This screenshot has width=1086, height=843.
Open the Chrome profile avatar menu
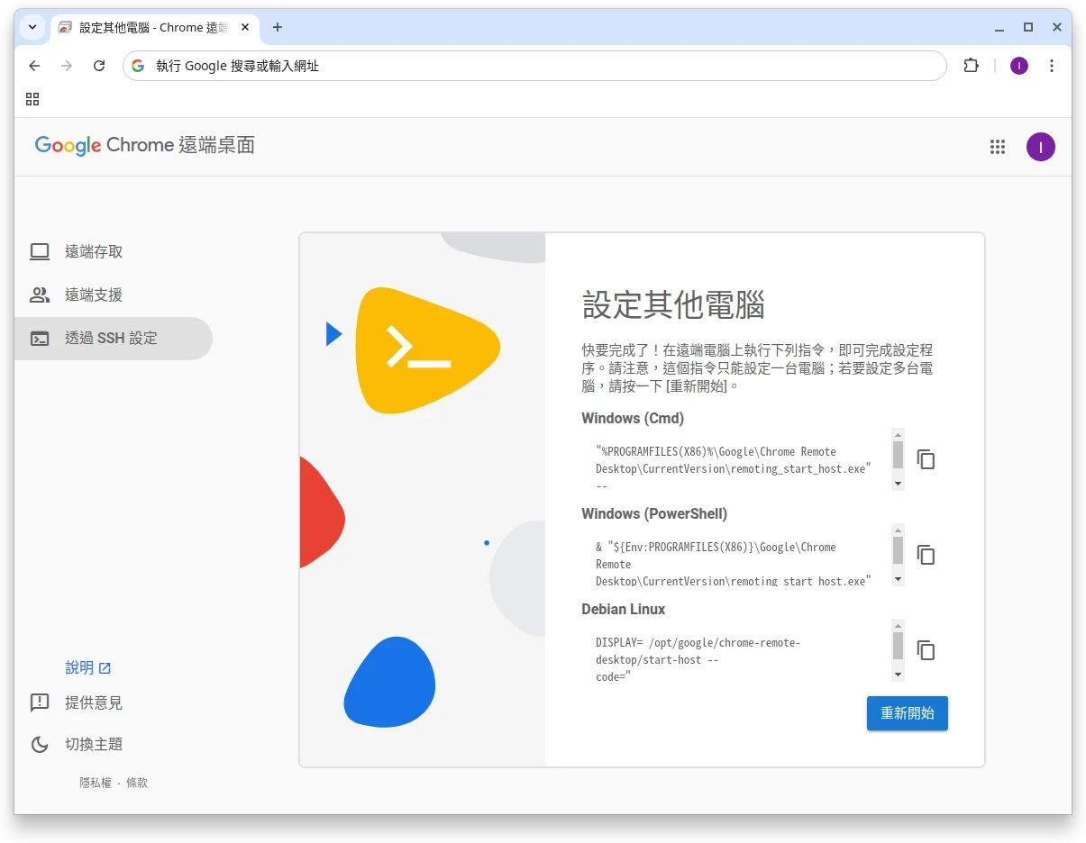(x=1018, y=66)
